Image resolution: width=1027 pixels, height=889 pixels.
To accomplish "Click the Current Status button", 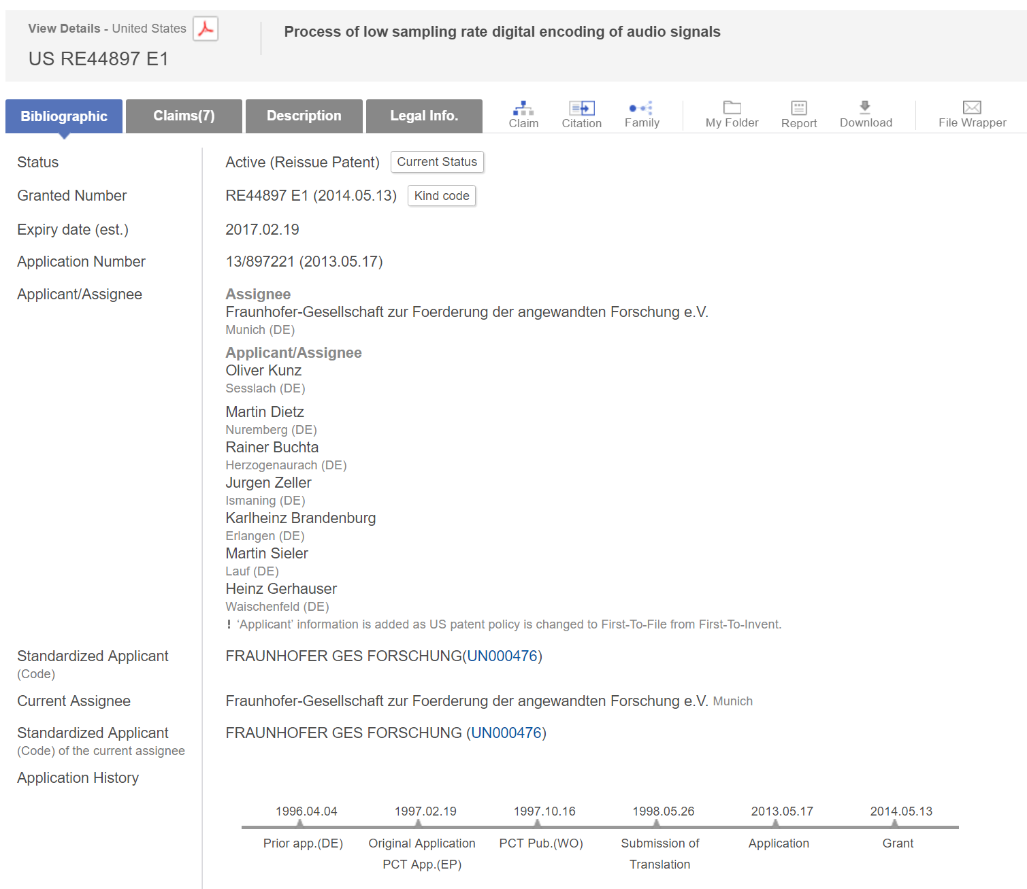I will 437,162.
